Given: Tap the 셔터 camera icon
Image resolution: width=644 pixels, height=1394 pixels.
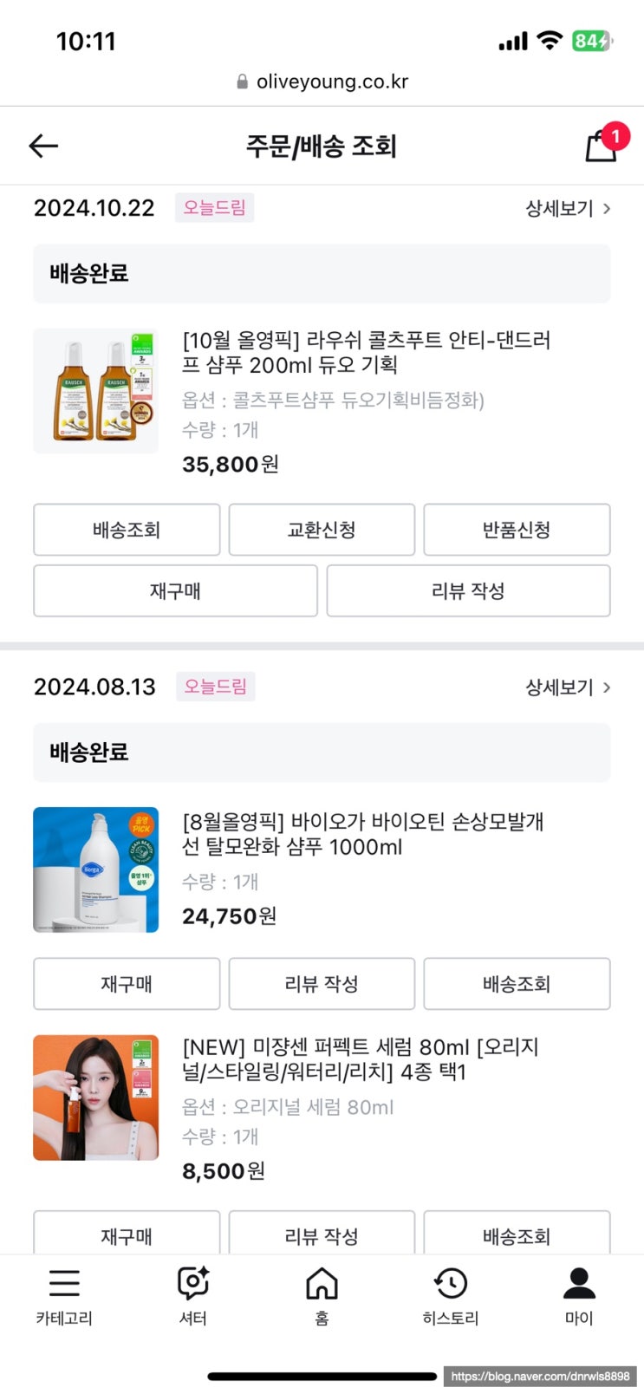Looking at the screenshot, I should pos(192,1284).
